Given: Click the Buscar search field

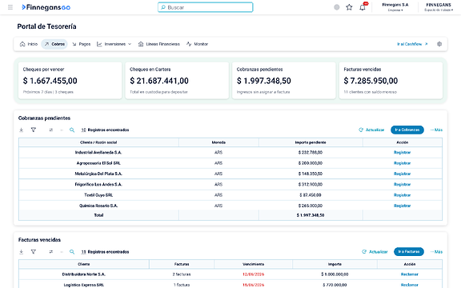Looking at the screenshot, I should pos(205,7).
